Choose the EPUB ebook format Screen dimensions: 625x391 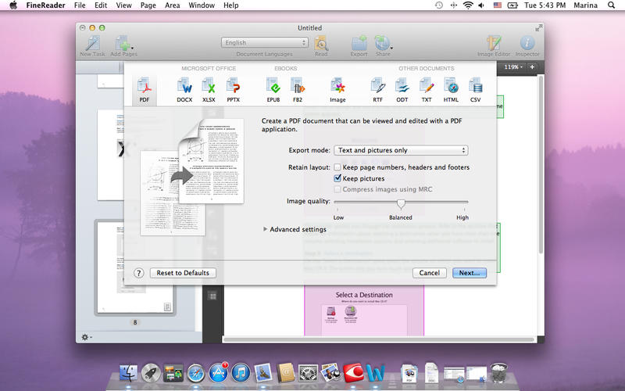coord(273,91)
